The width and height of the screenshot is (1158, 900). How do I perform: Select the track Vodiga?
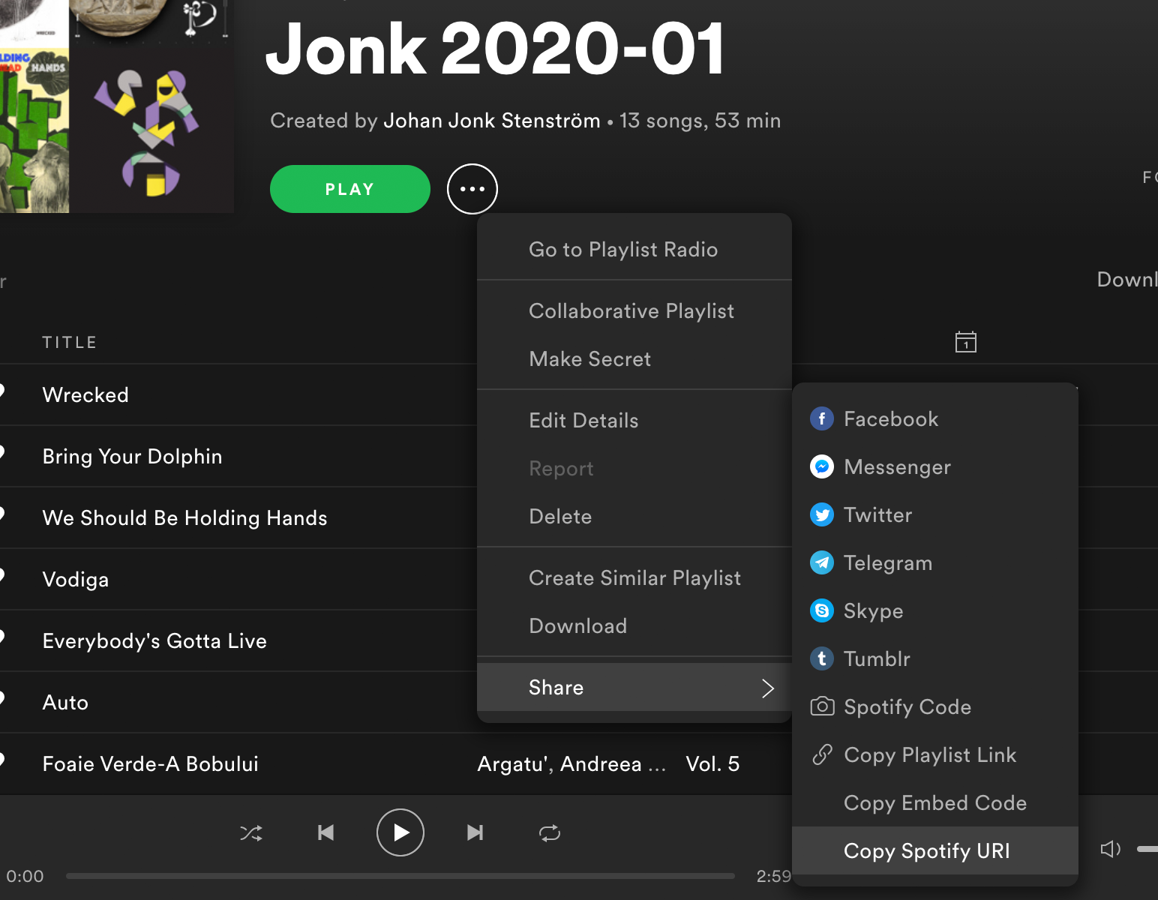(75, 579)
